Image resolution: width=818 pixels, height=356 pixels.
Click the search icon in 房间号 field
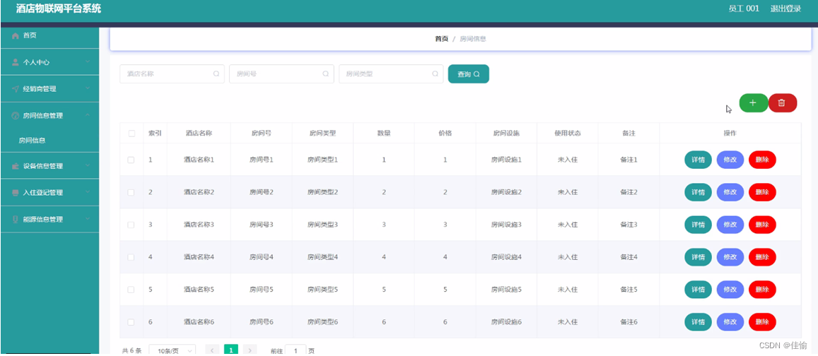[325, 74]
